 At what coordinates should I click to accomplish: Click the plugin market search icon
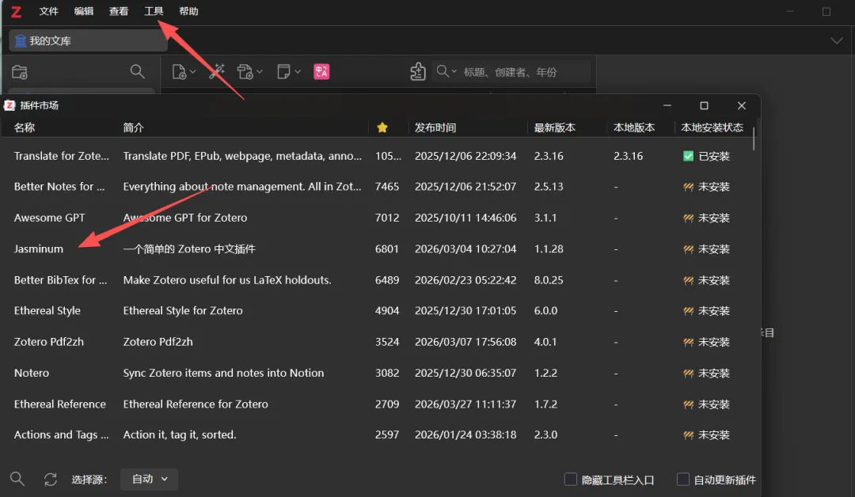tap(17, 479)
